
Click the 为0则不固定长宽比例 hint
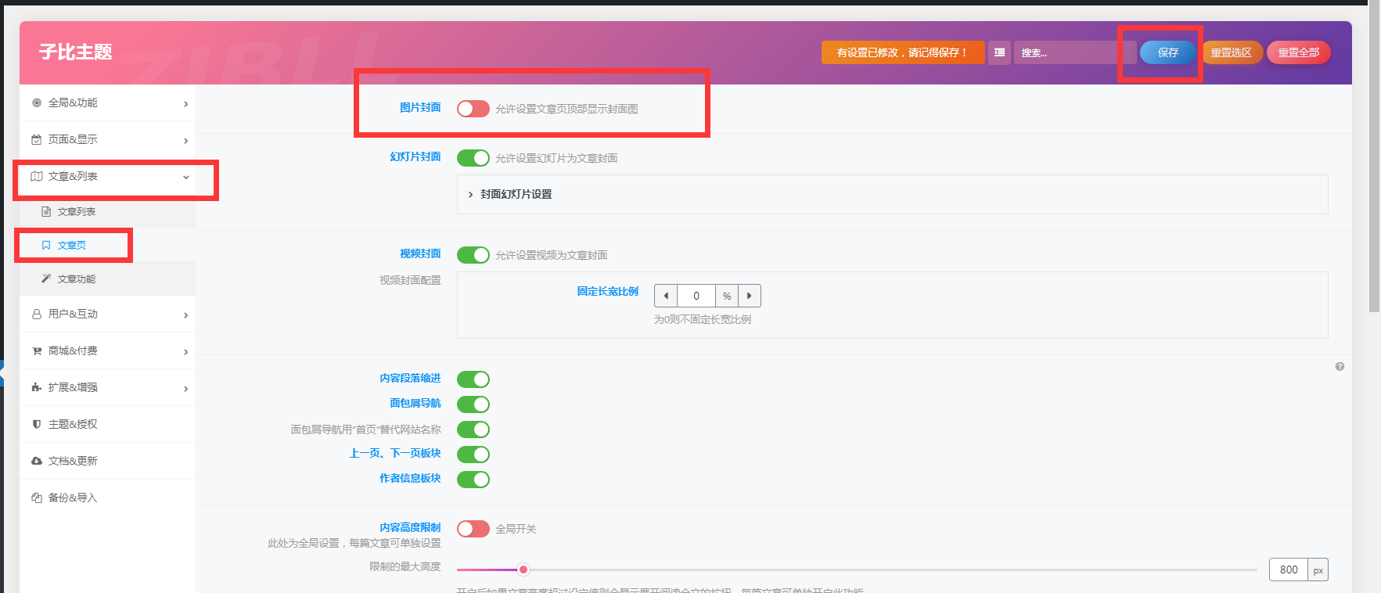(703, 319)
